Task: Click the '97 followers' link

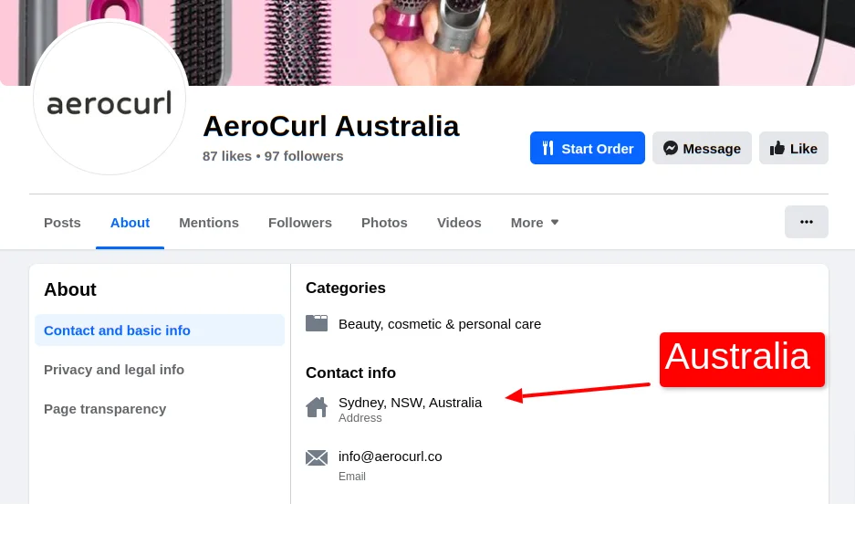Action: tap(304, 155)
